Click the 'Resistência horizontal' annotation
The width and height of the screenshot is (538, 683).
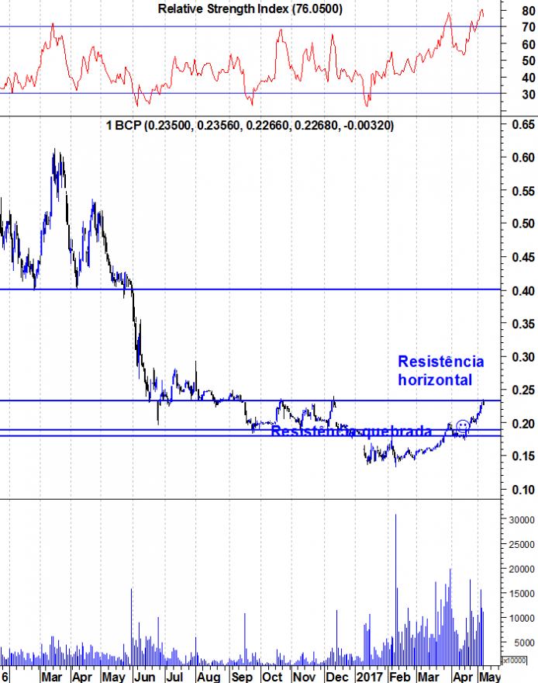click(x=440, y=371)
